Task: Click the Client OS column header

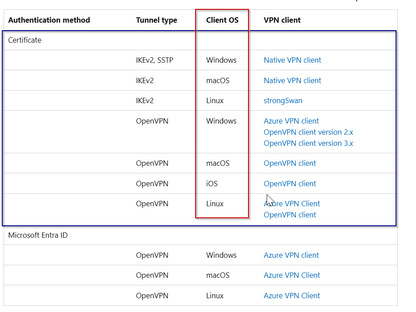Action: point(222,20)
